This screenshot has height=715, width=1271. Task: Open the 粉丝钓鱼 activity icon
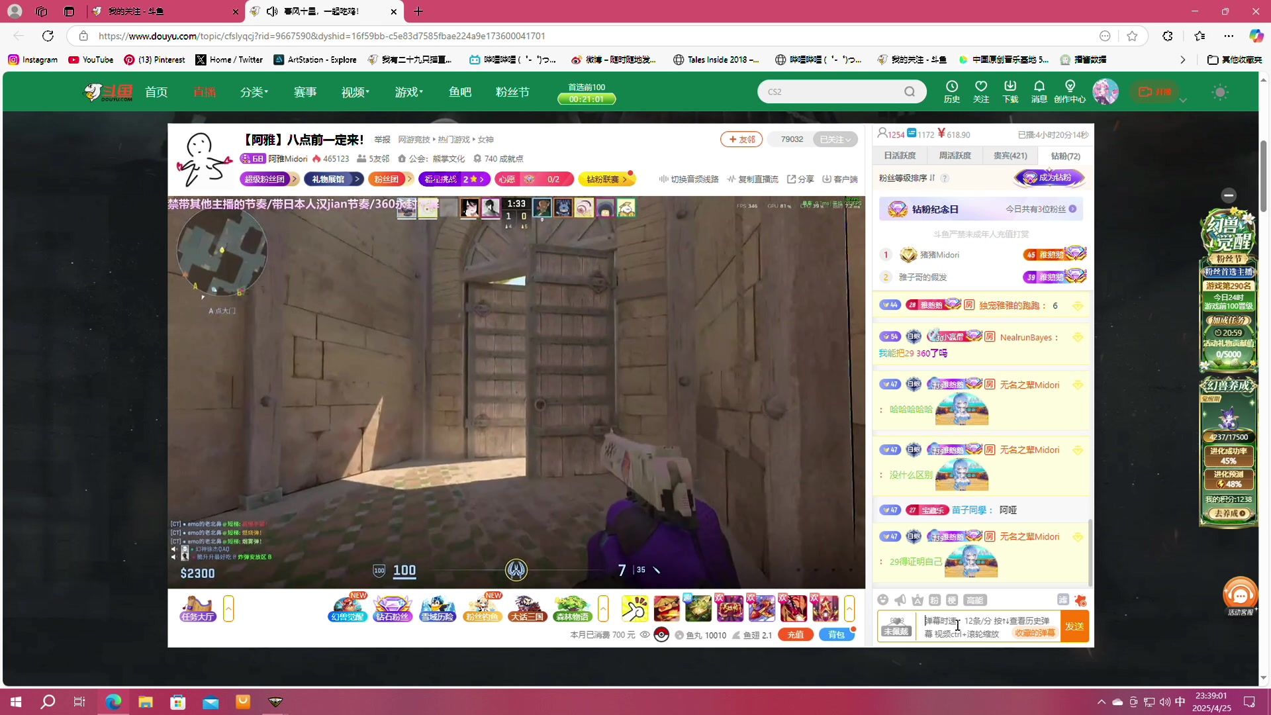[x=483, y=608]
